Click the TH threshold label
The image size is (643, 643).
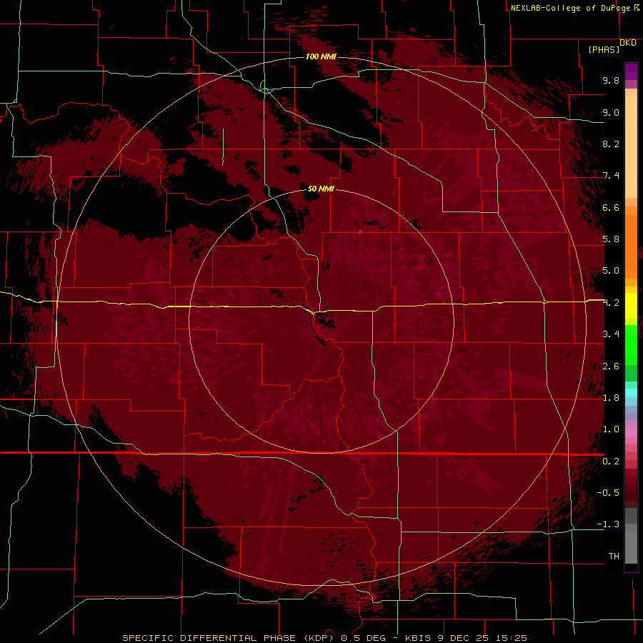[614, 557]
